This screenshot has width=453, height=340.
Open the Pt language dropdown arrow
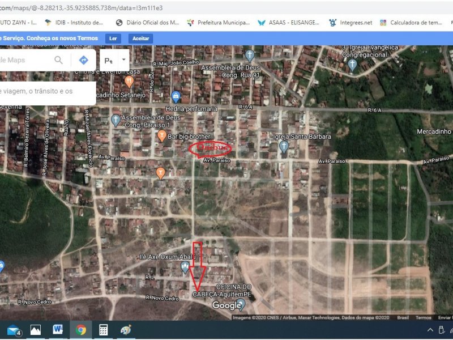pos(123,59)
